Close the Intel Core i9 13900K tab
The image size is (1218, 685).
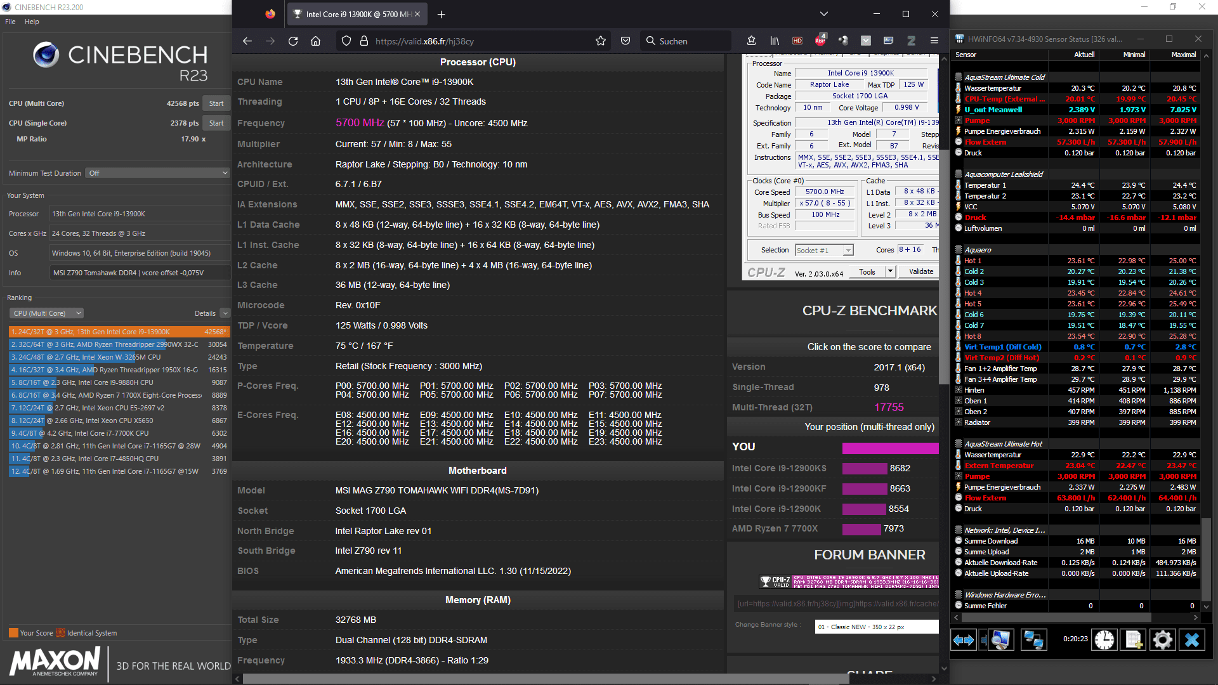coord(417,14)
